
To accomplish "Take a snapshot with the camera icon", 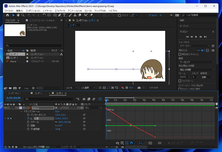I will [x=139, y=88].
